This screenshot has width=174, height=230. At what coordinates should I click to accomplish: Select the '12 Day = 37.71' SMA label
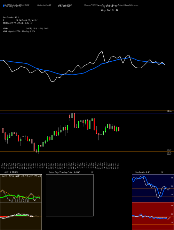click(13, 7)
